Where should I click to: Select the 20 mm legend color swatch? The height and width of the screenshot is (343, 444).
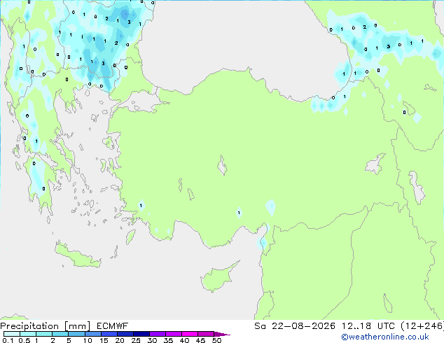click(x=125, y=334)
